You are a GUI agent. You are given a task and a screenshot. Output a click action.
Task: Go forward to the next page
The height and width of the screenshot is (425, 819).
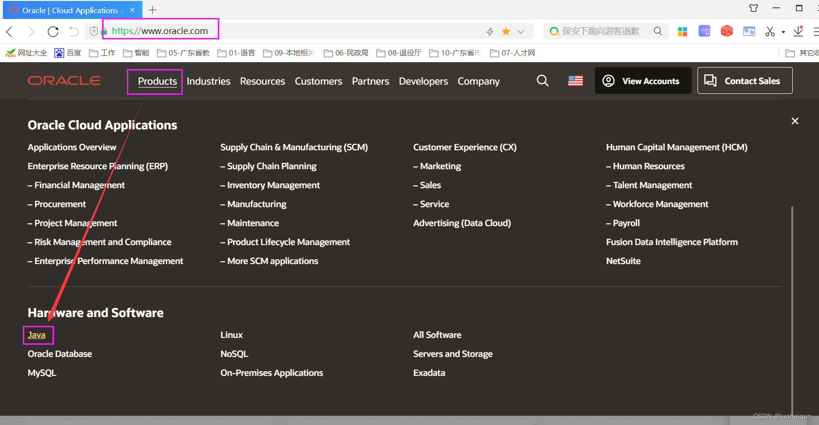click(31, 32)
